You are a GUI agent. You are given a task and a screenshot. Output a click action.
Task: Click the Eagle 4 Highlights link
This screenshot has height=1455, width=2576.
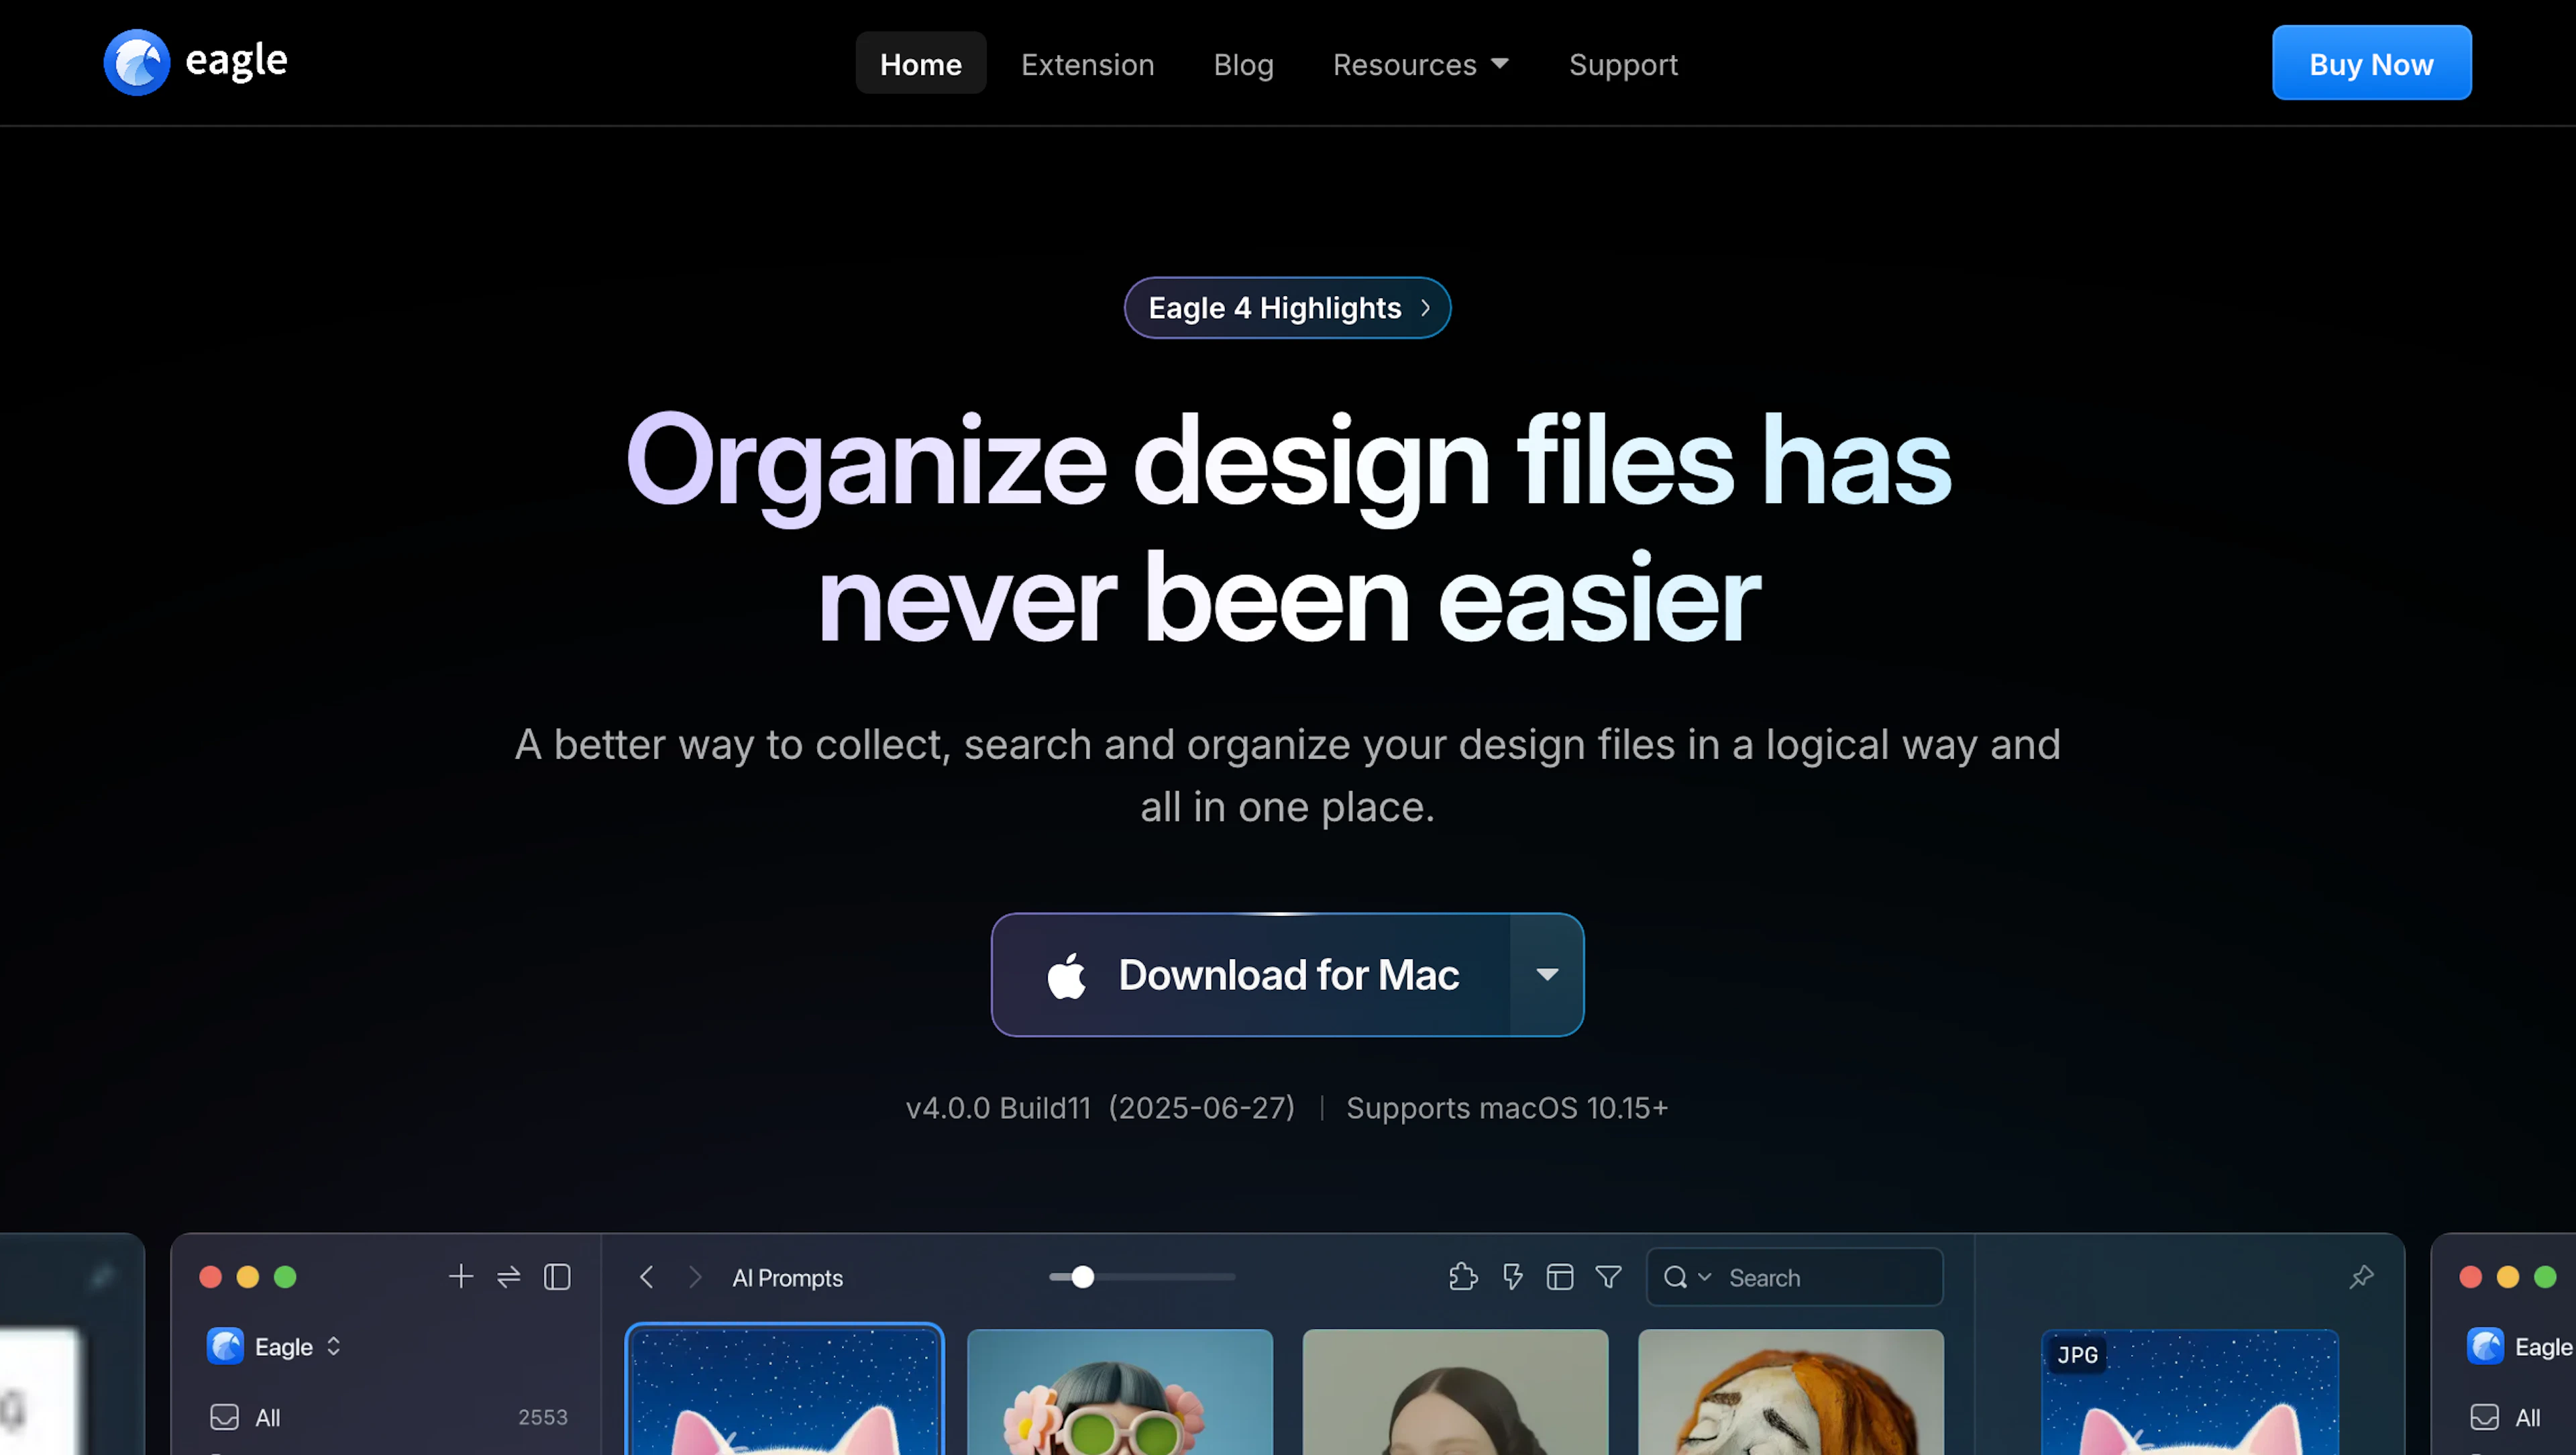(x=1287, y=307)
